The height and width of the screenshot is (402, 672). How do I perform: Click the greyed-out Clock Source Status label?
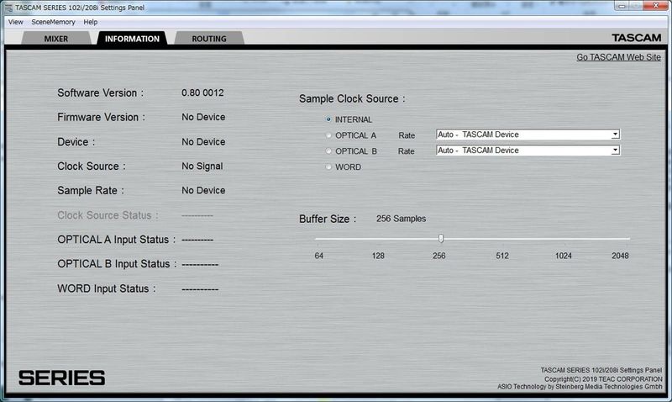tap(108, 215)
